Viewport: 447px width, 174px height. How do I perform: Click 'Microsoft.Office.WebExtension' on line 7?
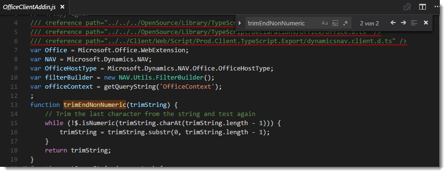pos(131,50)
